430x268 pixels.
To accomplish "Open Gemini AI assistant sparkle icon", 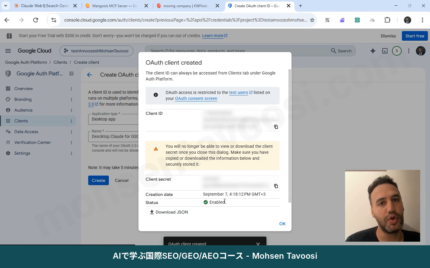I will [x=373, y=51].
